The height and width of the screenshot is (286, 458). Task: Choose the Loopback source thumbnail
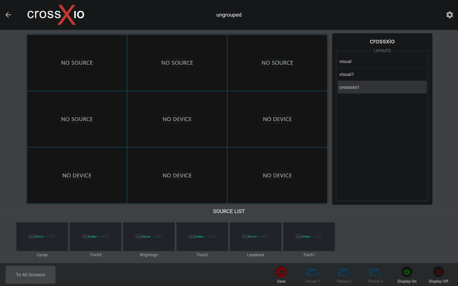click(255, 237)
